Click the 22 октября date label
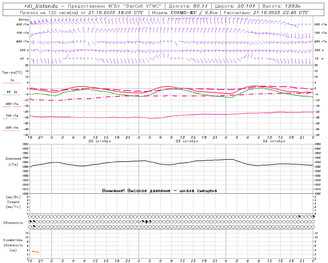328x263 pixels. (x=100, y=141)
